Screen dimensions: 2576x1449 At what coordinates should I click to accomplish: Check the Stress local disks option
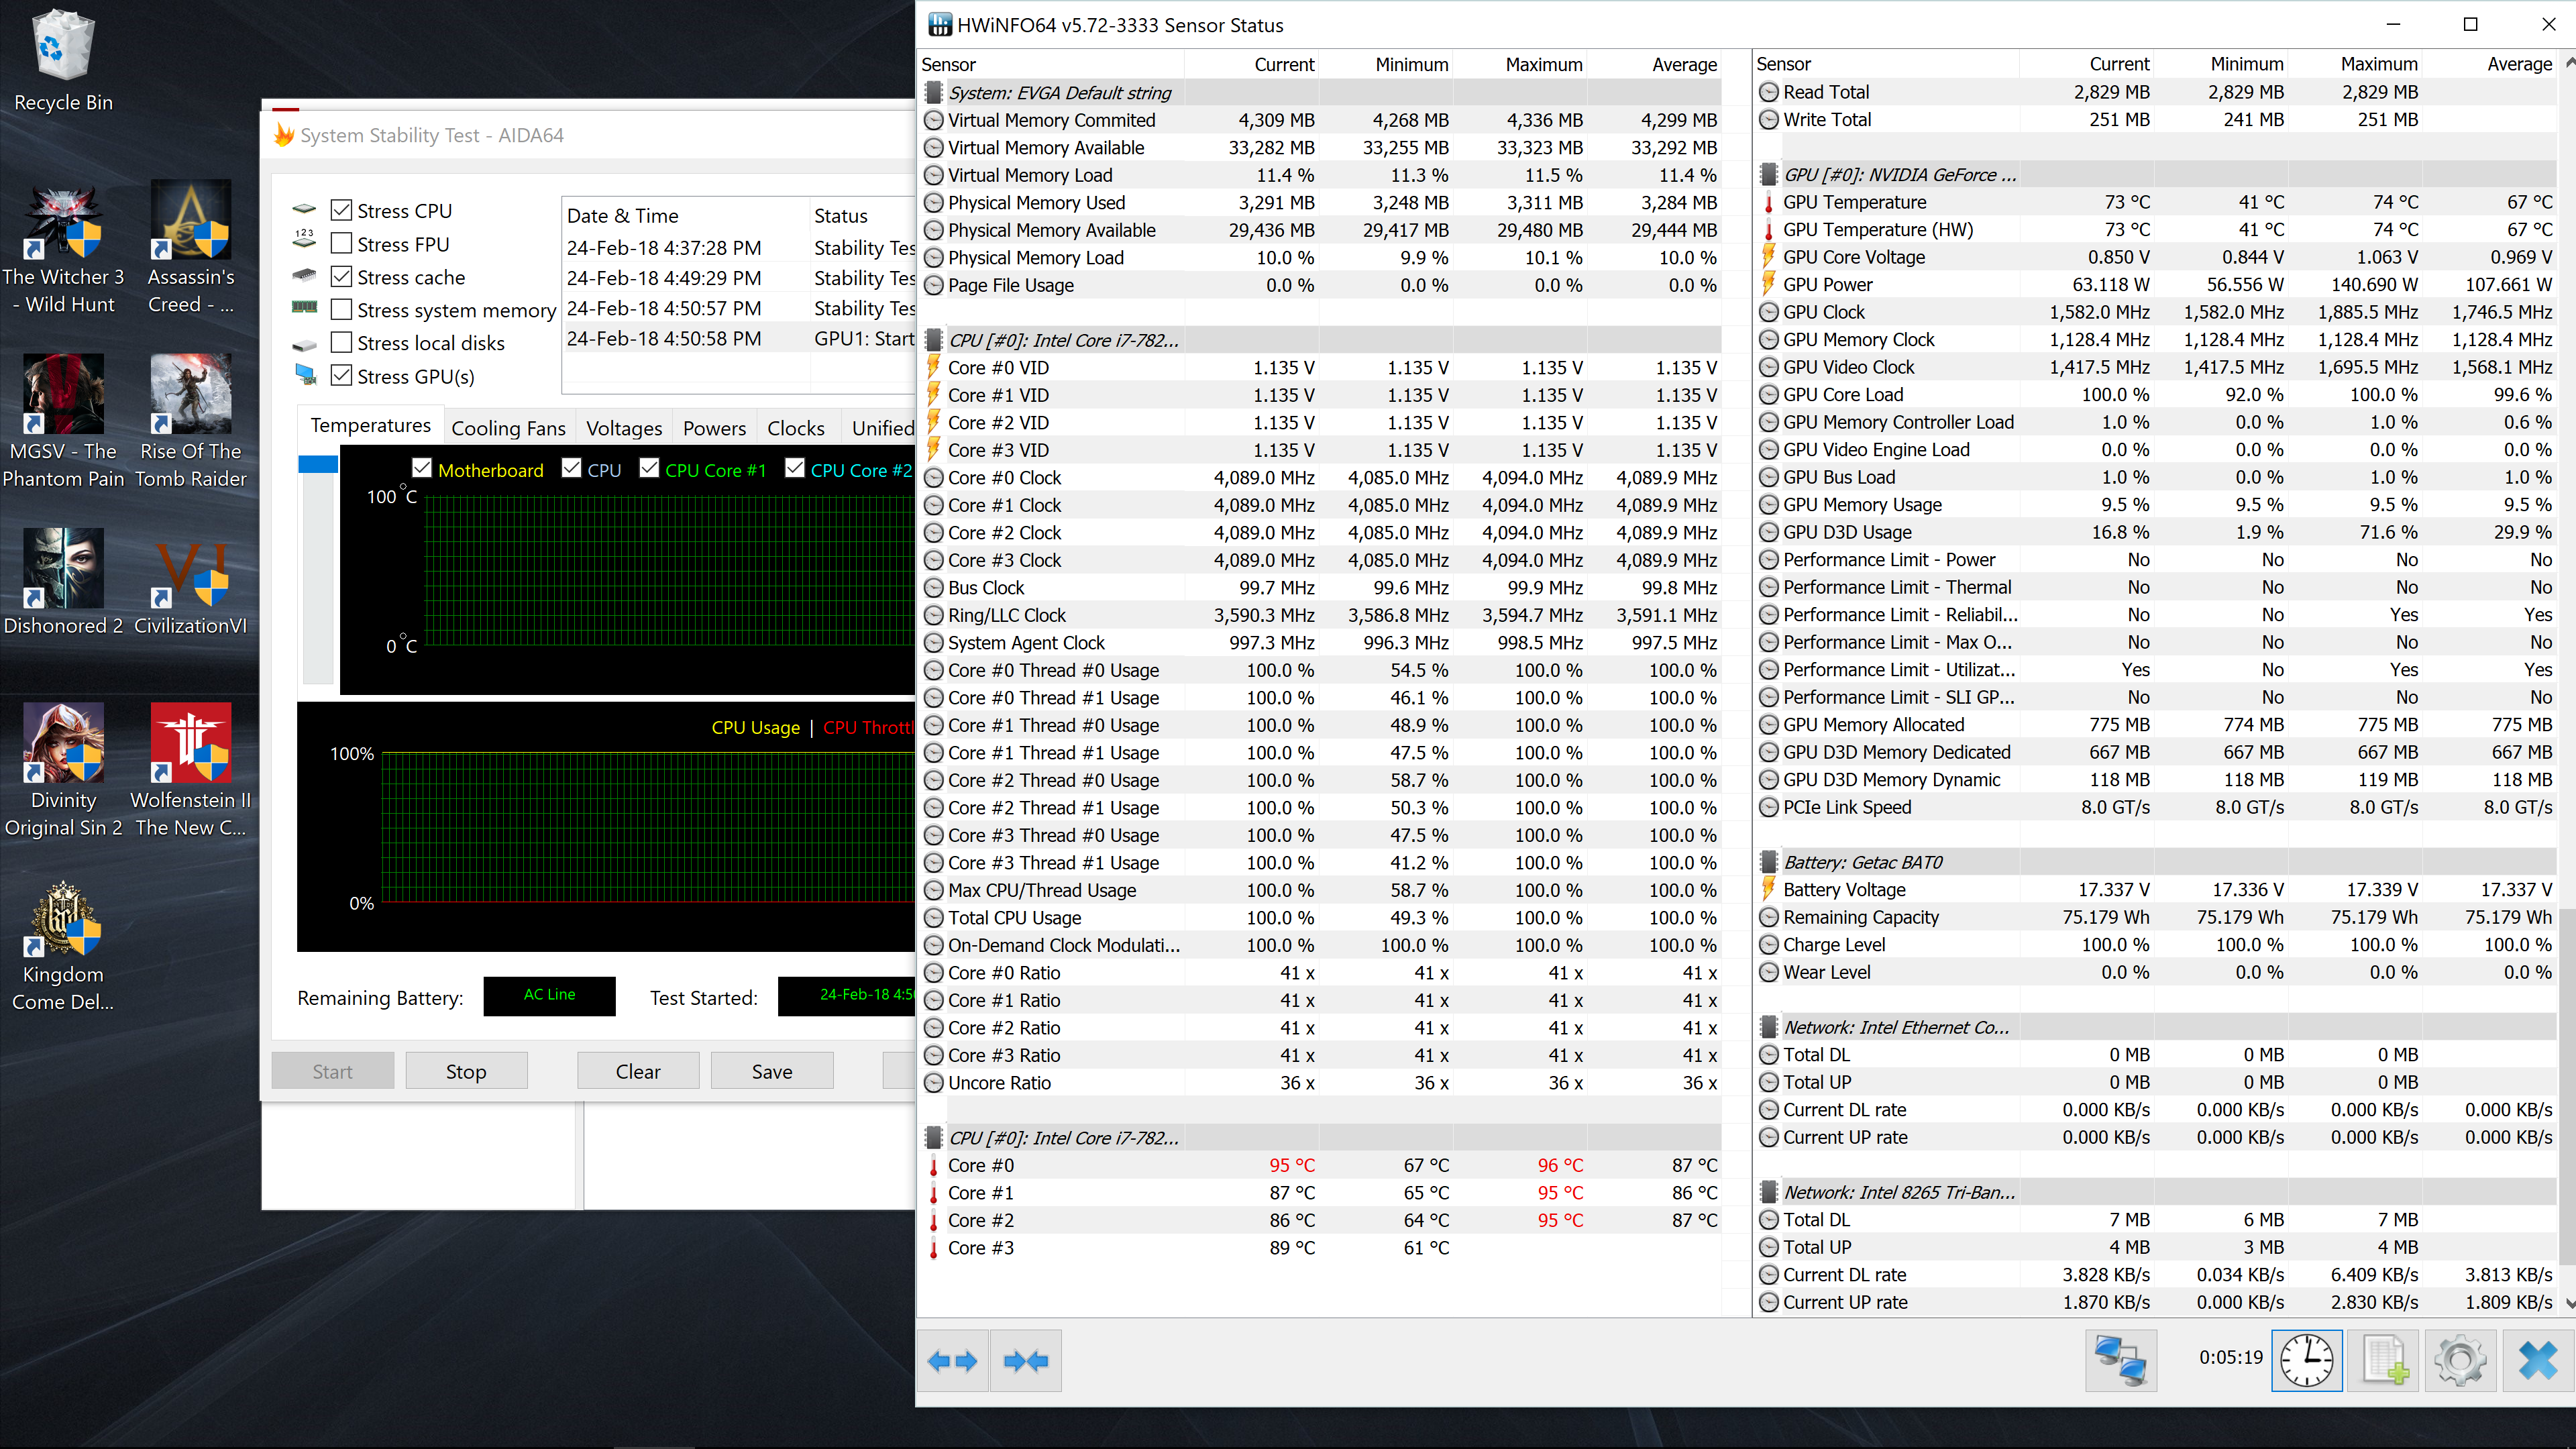(x=341, y=343)
